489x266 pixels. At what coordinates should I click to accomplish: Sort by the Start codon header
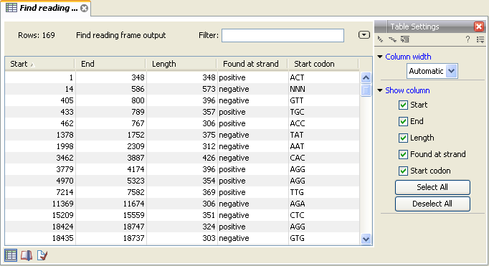click(x=323, y=64)
